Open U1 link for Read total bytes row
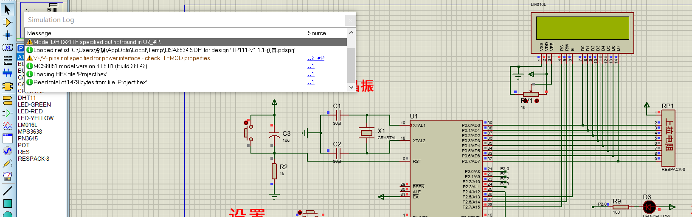692x217 pixels. pyautogui.click(x=311, y=82)
